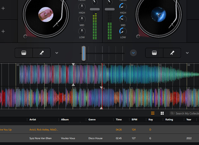Viewport: 199px width, 145px height.
Task: Sort library by Artist column
Action: pos(33,119)
